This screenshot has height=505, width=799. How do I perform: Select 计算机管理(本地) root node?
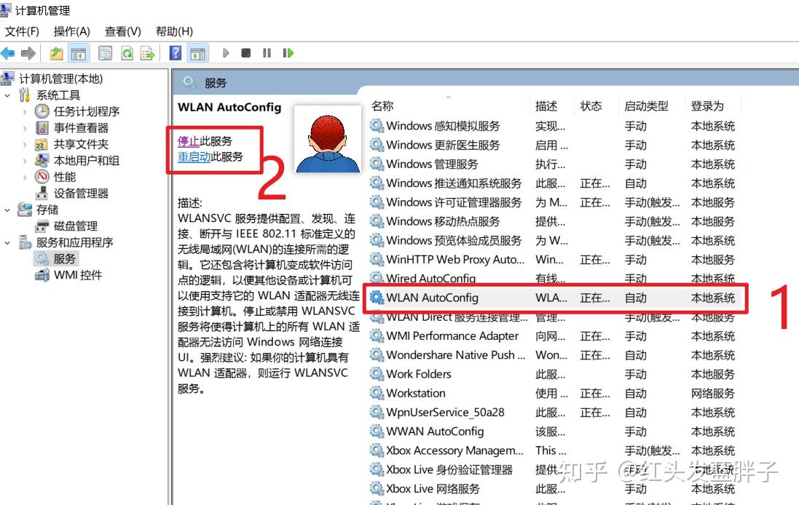(60, 79)
